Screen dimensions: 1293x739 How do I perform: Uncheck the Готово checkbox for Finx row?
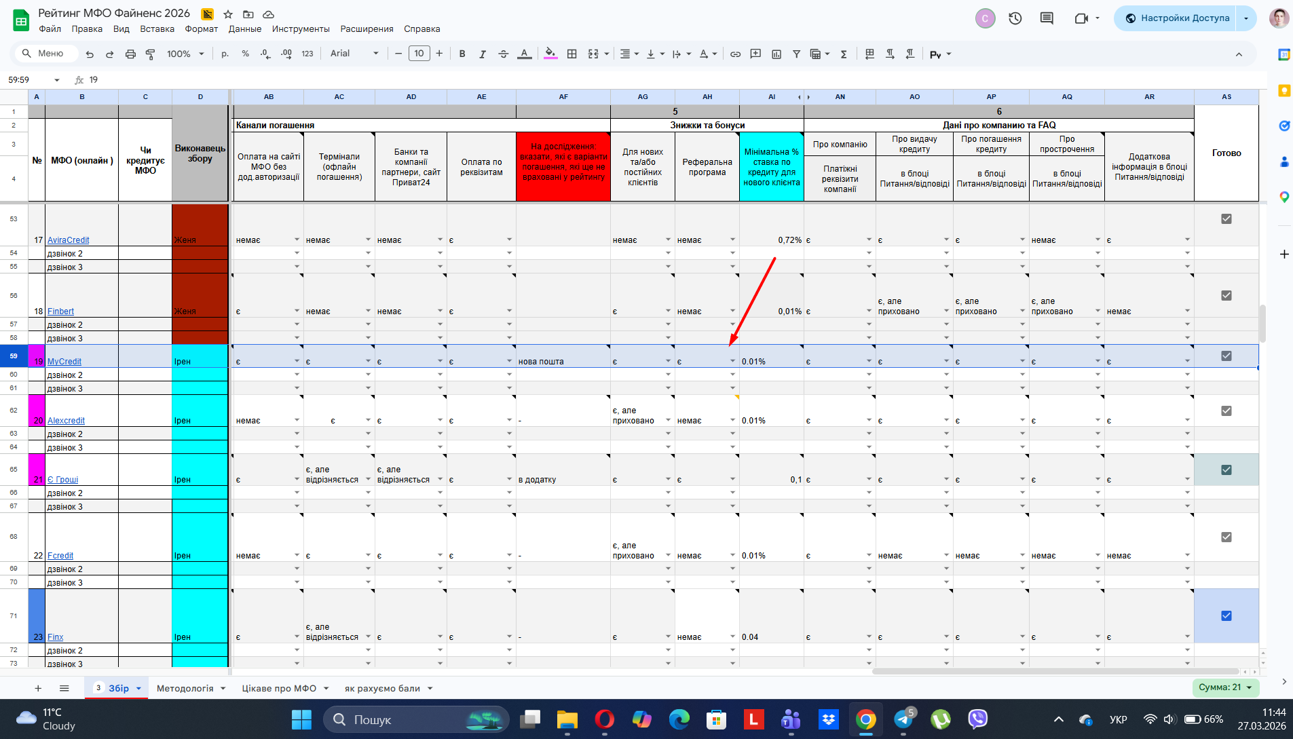click(1226, 615)
